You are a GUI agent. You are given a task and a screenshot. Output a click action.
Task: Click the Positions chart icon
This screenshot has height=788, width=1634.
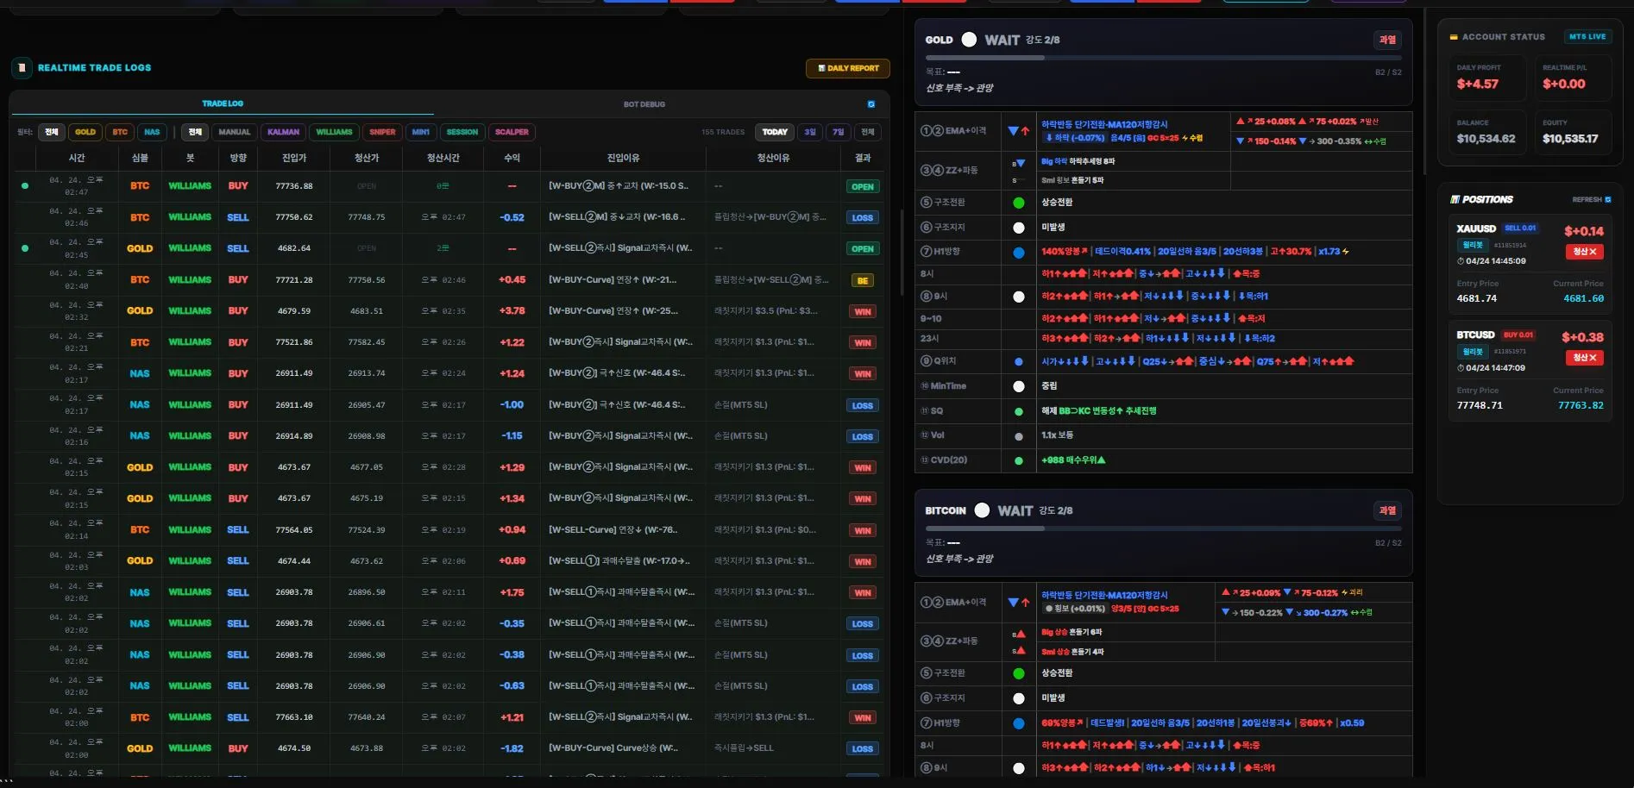(x=1455, y=199)
